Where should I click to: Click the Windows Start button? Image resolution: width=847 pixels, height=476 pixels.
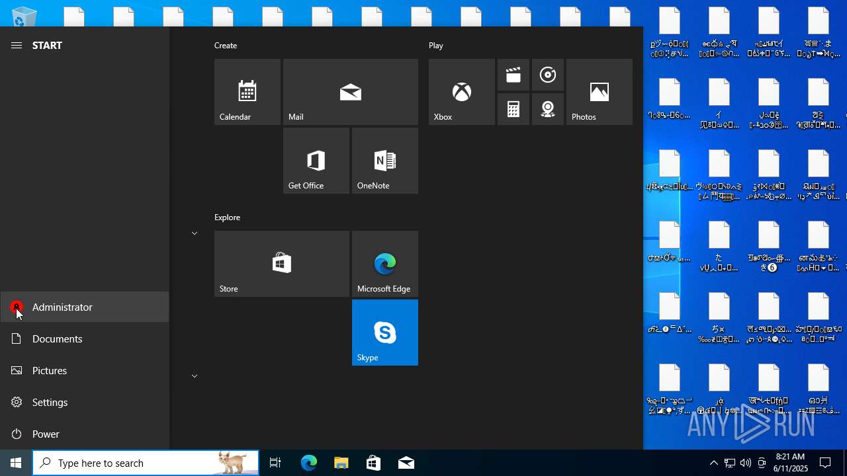click(16, 463)
